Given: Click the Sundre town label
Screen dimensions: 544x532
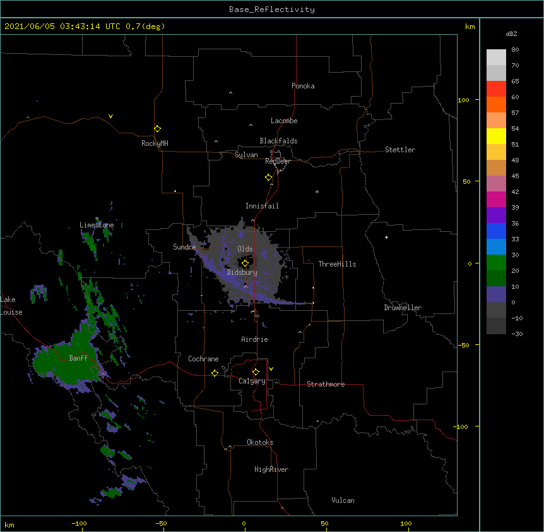Looking at the screenshot, I should 184,247.
